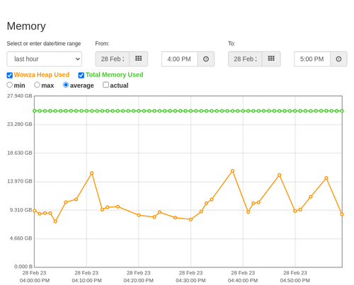Click the 04:40:00 PM time axis label
The height and width of the screenshot is (285, 354).
[x=243, y=281]
